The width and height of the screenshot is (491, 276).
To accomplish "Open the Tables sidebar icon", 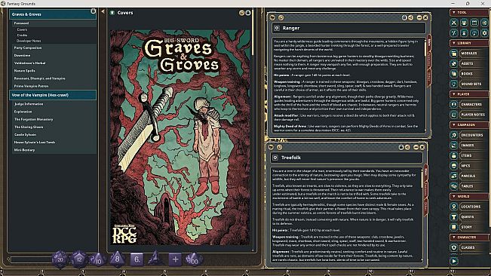I will pyautogui.click(x=454, y=186).
